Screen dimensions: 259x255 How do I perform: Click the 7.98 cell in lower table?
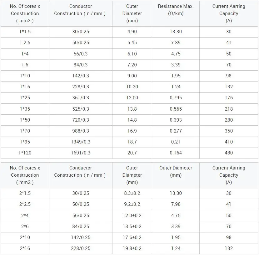pos(176,204)
